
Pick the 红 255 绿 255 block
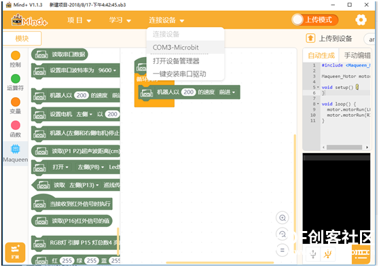click(x=75, y=260)
